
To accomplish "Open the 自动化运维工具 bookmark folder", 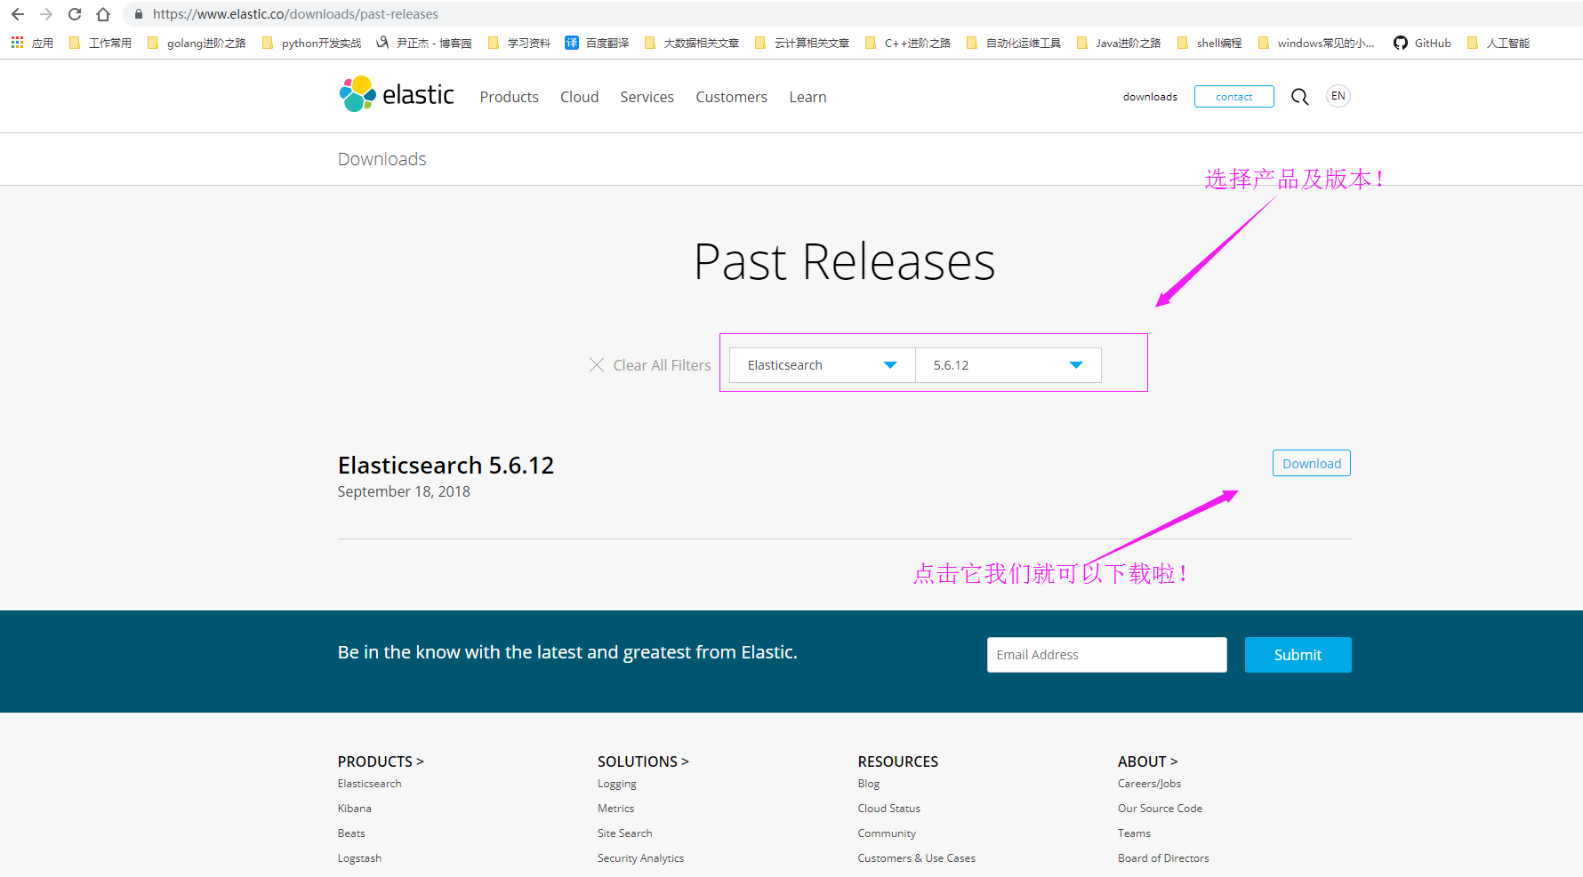I will pos(1013,43).
